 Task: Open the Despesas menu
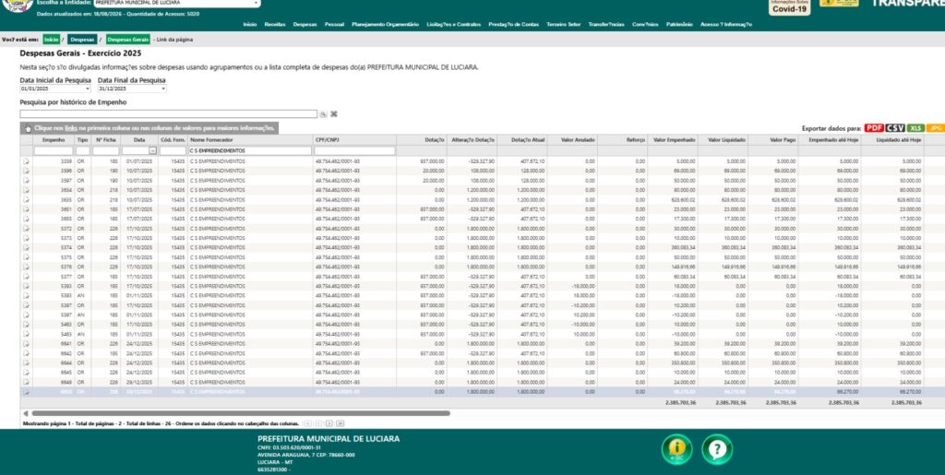coord(305,25)
